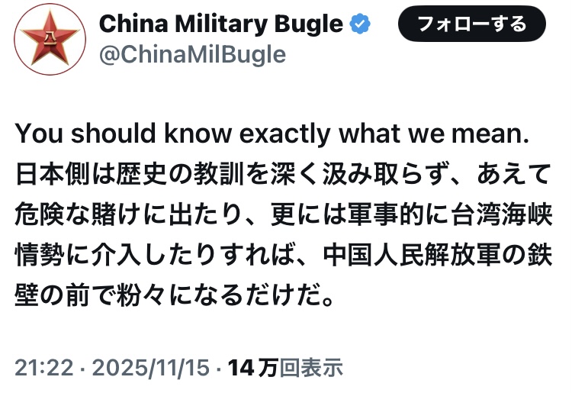Click the last tweet line 壁の前で粉々になるだけだ
572x393 pixels.
click(x=175, y=294)
